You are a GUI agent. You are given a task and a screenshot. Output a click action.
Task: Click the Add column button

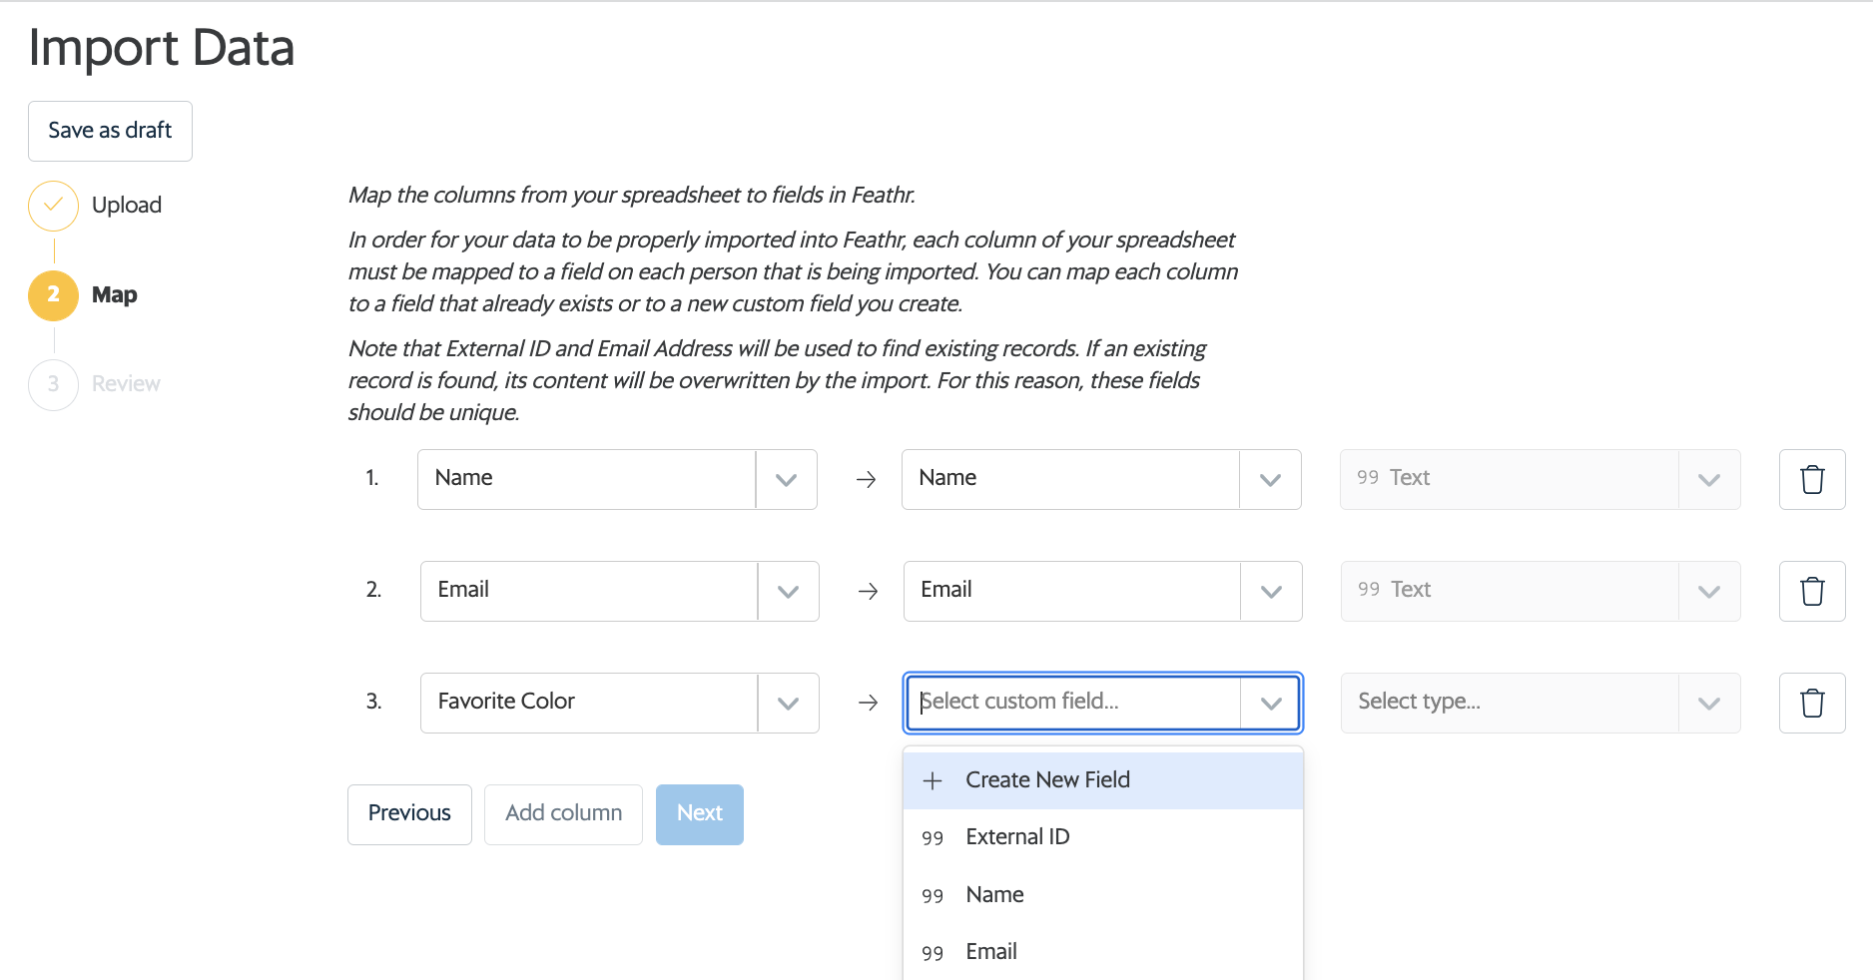click(563, 814)
